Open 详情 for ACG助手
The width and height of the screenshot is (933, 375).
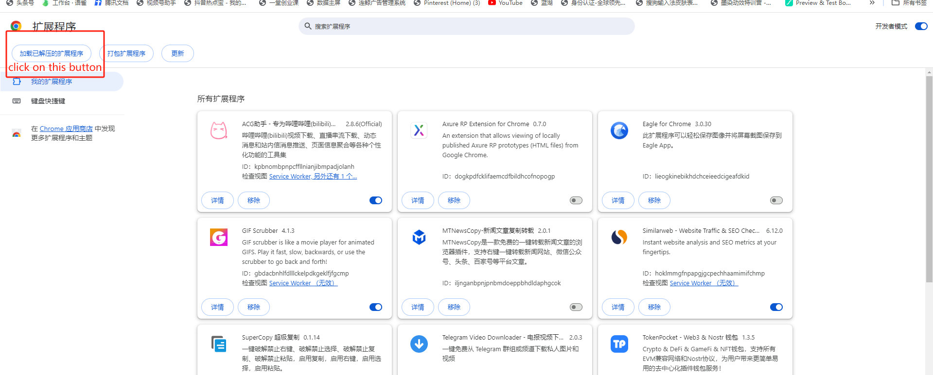[x=218, y=200]
